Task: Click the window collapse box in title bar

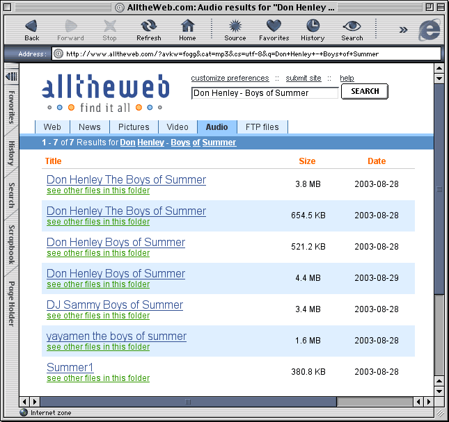Action: (x=441, y=7)
